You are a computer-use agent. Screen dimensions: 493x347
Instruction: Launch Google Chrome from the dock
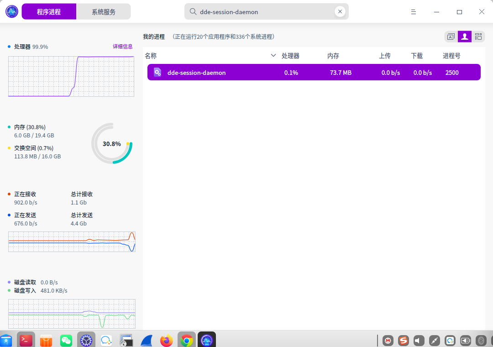click(186, 340)
